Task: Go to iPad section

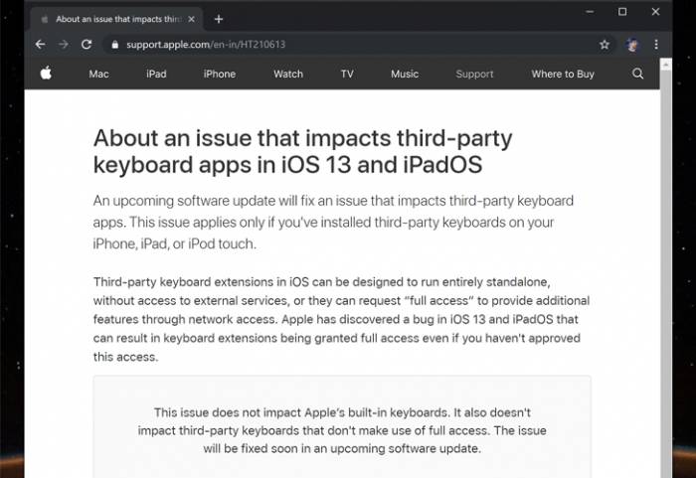Action: click(x=156, y=74)
